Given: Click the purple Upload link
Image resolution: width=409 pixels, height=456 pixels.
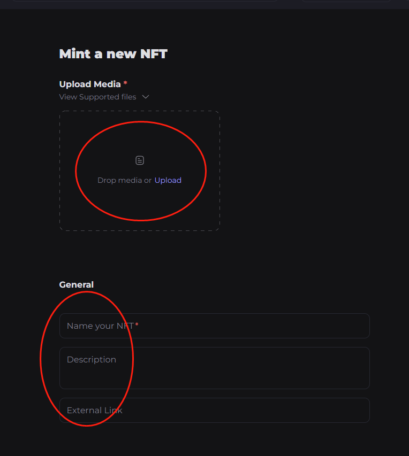Looking at the screenshot, I should click(168, 180).
